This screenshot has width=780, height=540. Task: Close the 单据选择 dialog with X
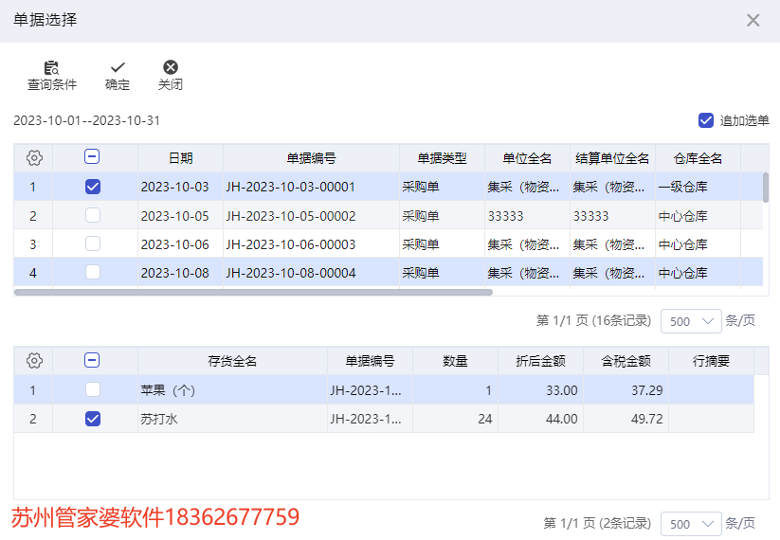tap(753, 20)
